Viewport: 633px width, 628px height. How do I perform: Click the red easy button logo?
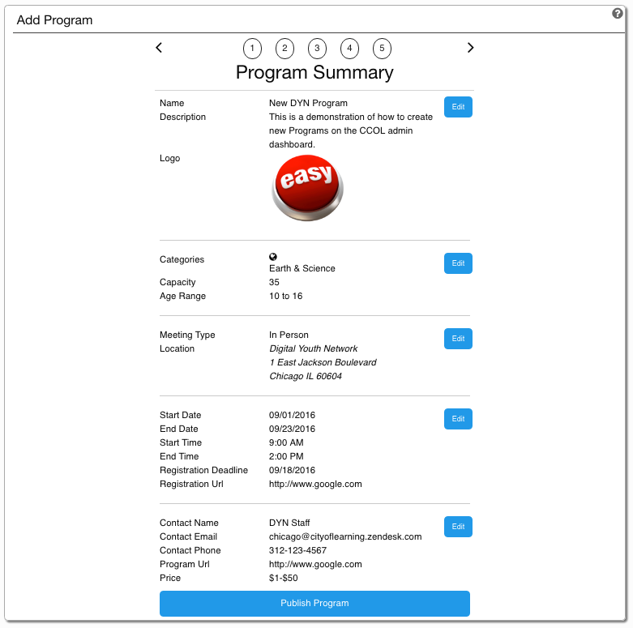[x=308, y=188]
